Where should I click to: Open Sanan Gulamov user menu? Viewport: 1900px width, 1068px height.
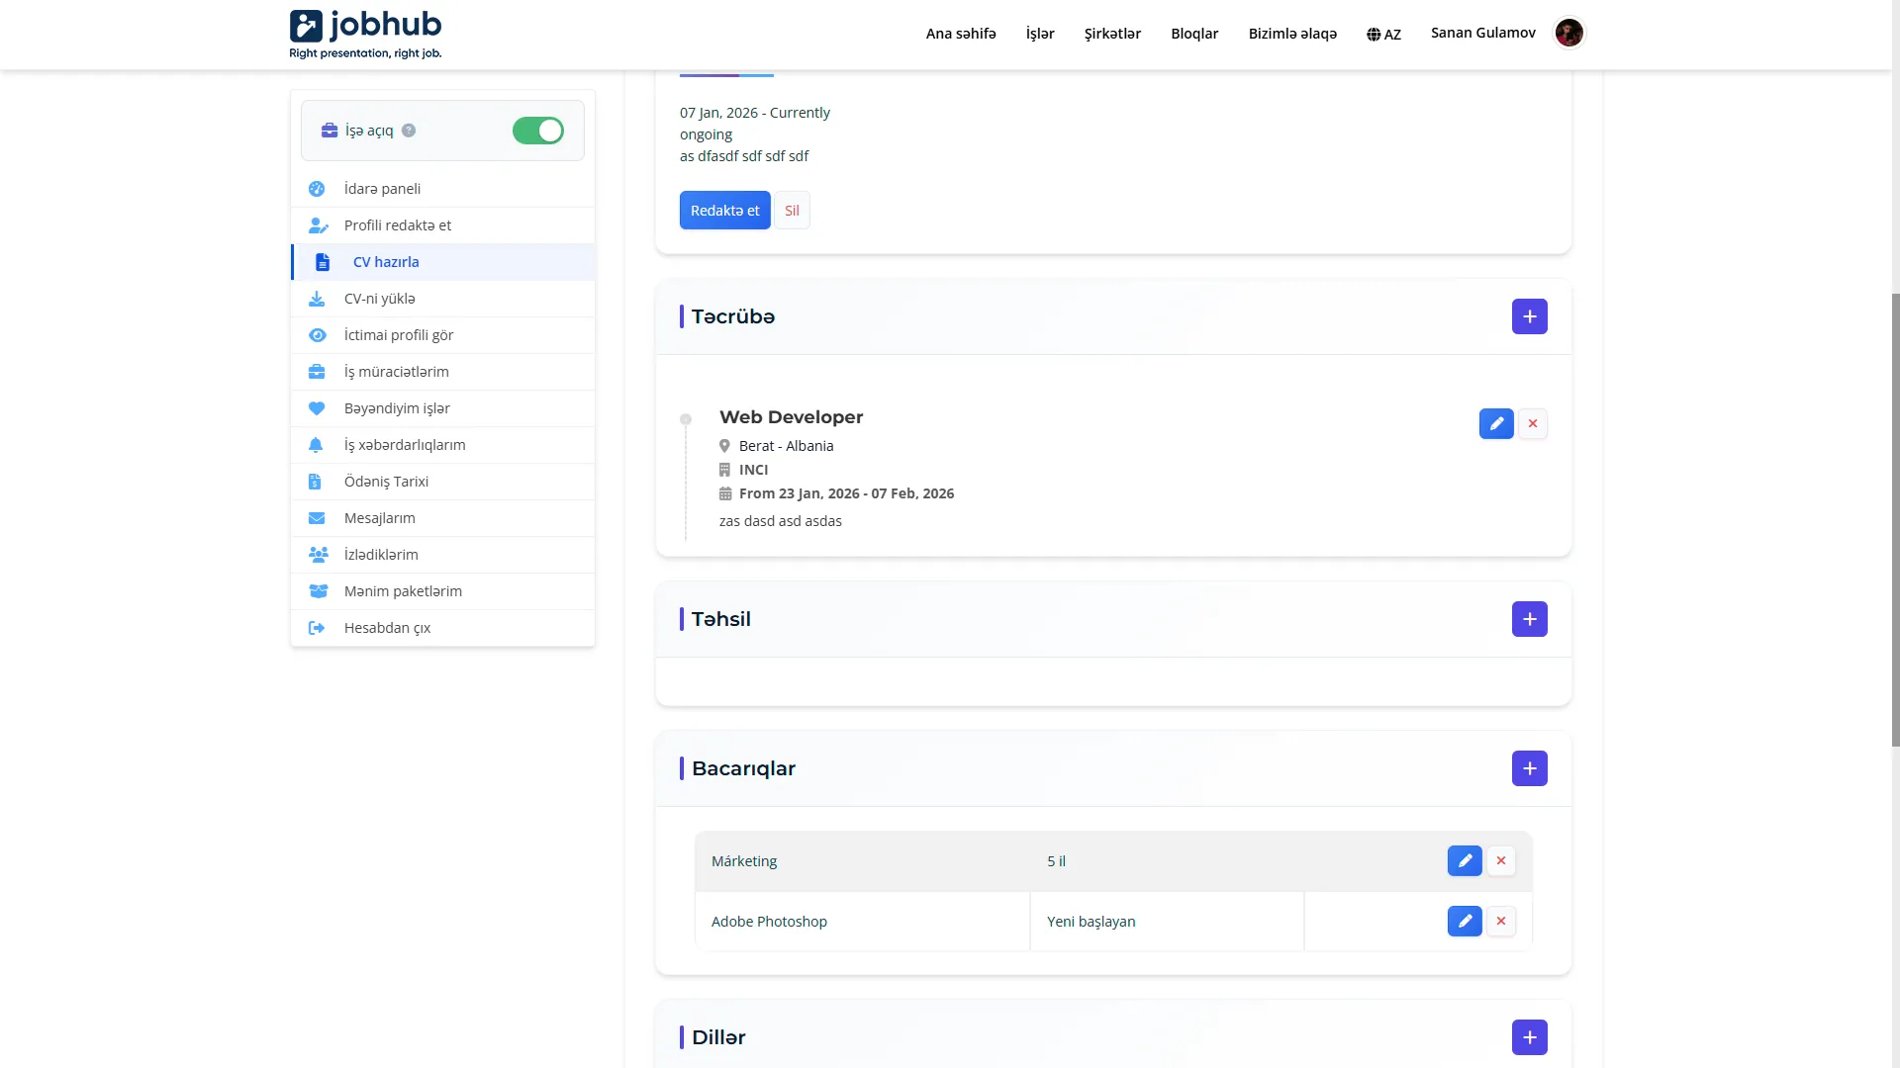tap(1482, 33)
